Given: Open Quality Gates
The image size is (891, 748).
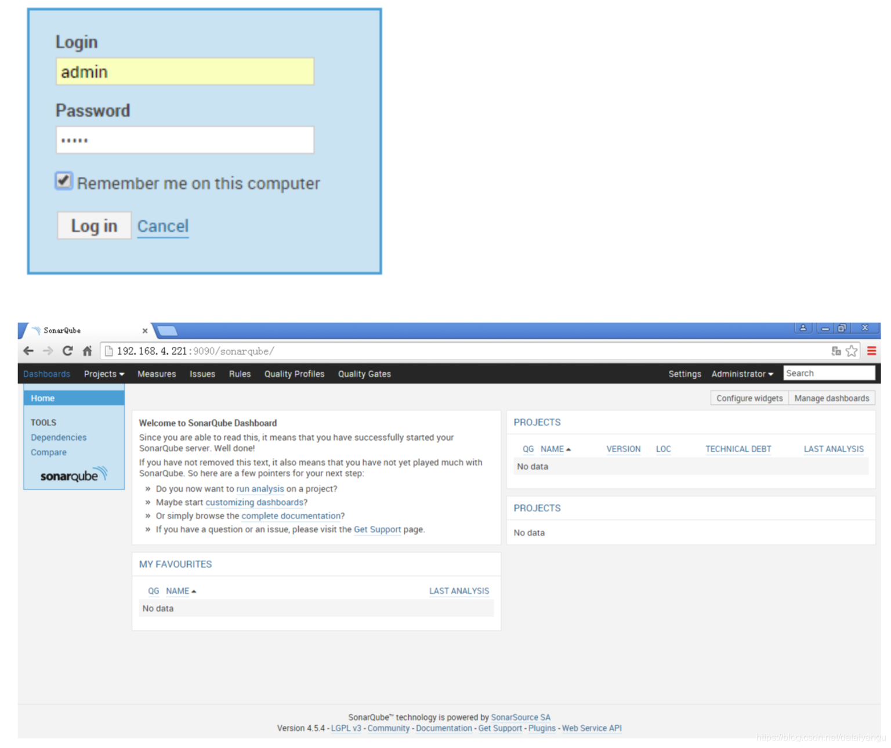Looking at the screenshot, I should tap(364, 374).
